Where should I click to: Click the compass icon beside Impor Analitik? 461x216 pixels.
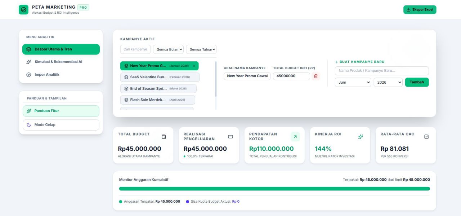coord(29,75)
